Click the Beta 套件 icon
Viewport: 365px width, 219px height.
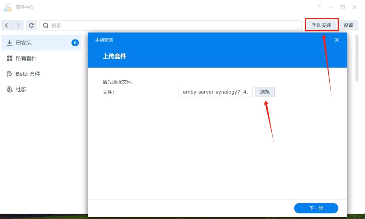[x=9, y=74]
